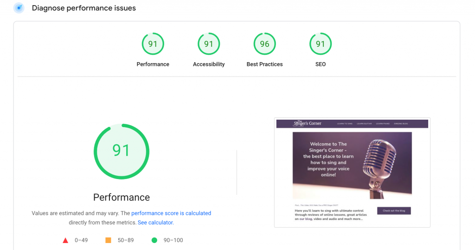Viewport: 475px width, 250px height.
Task: Select 'Learn Piano' in preview navigation
Action: (383, 124)
